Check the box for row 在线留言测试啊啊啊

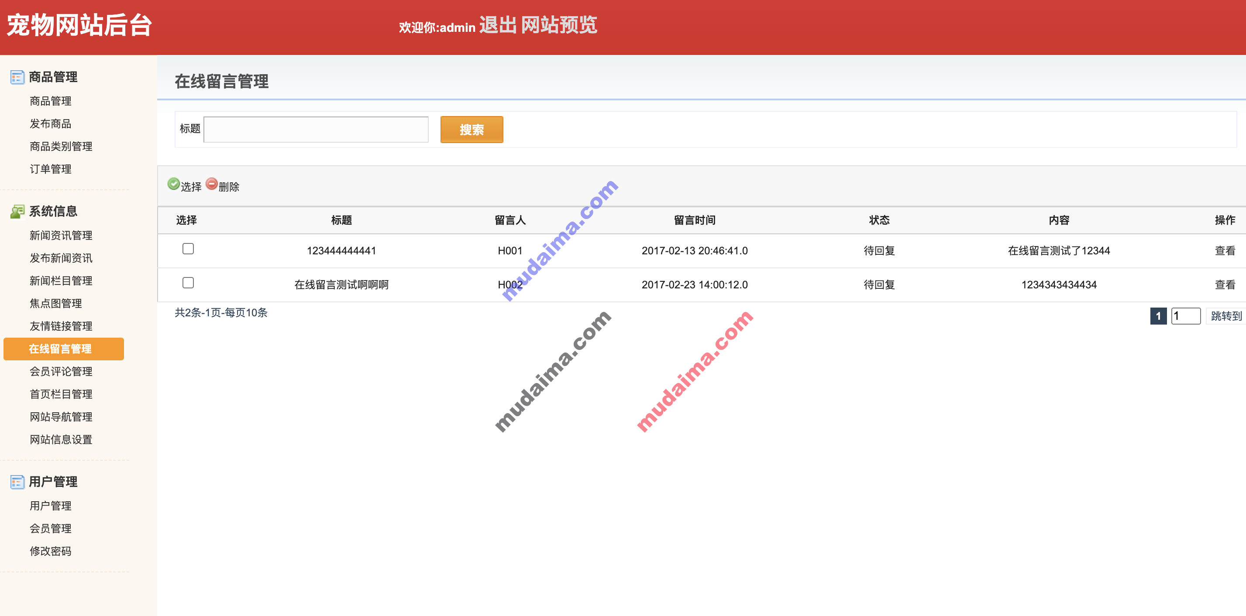click(188, 282)
